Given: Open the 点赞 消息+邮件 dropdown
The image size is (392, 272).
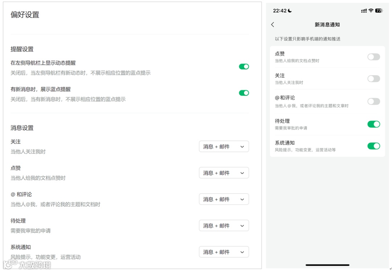Looking at the screenshot, I should pyautogui.click(x=224, y=173).
